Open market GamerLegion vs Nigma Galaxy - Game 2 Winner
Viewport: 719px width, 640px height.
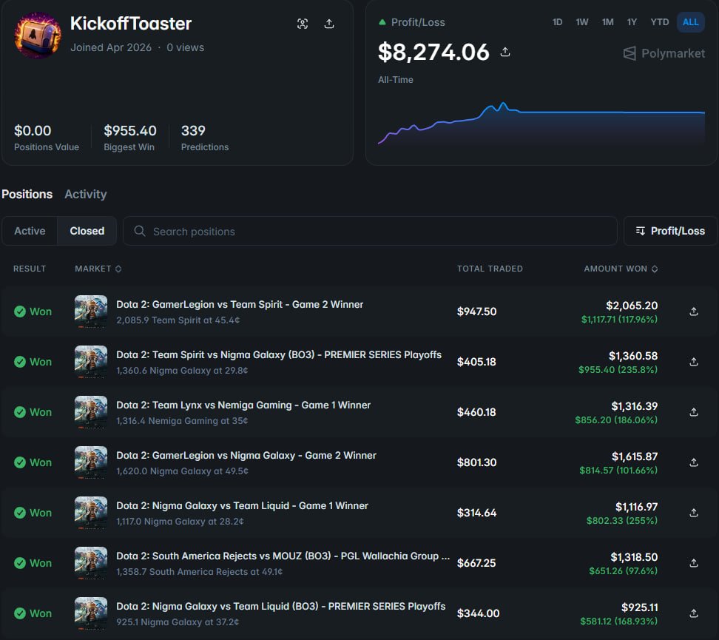click(246, 455)
